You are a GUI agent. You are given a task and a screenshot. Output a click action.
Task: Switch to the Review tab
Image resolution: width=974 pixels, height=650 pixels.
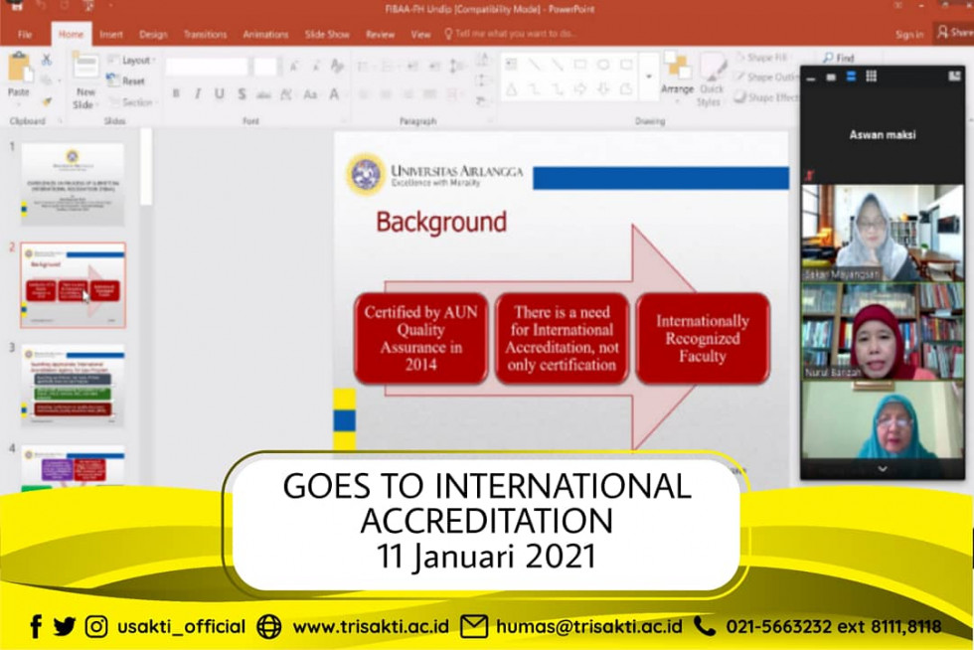pyautogui.click(x=380, y=35)
